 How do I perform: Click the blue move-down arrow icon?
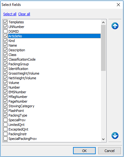coord(115,136)
